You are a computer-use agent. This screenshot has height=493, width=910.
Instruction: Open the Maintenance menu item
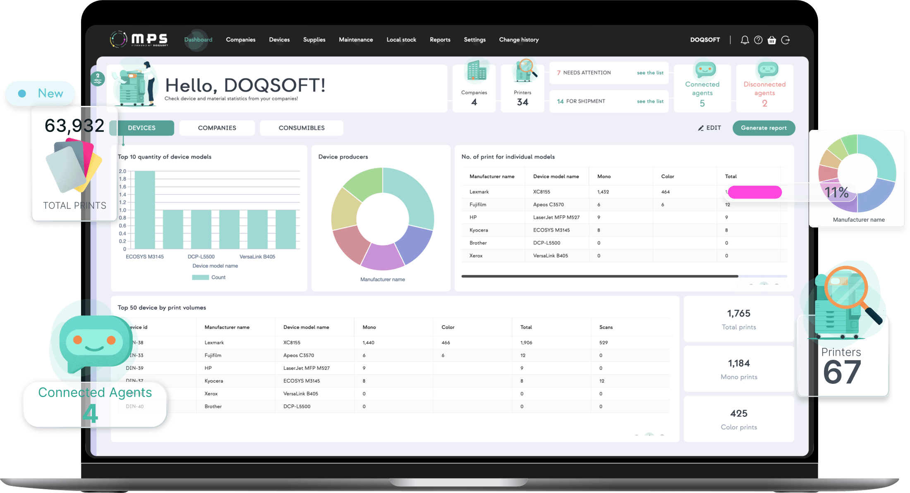pos(356,40)
